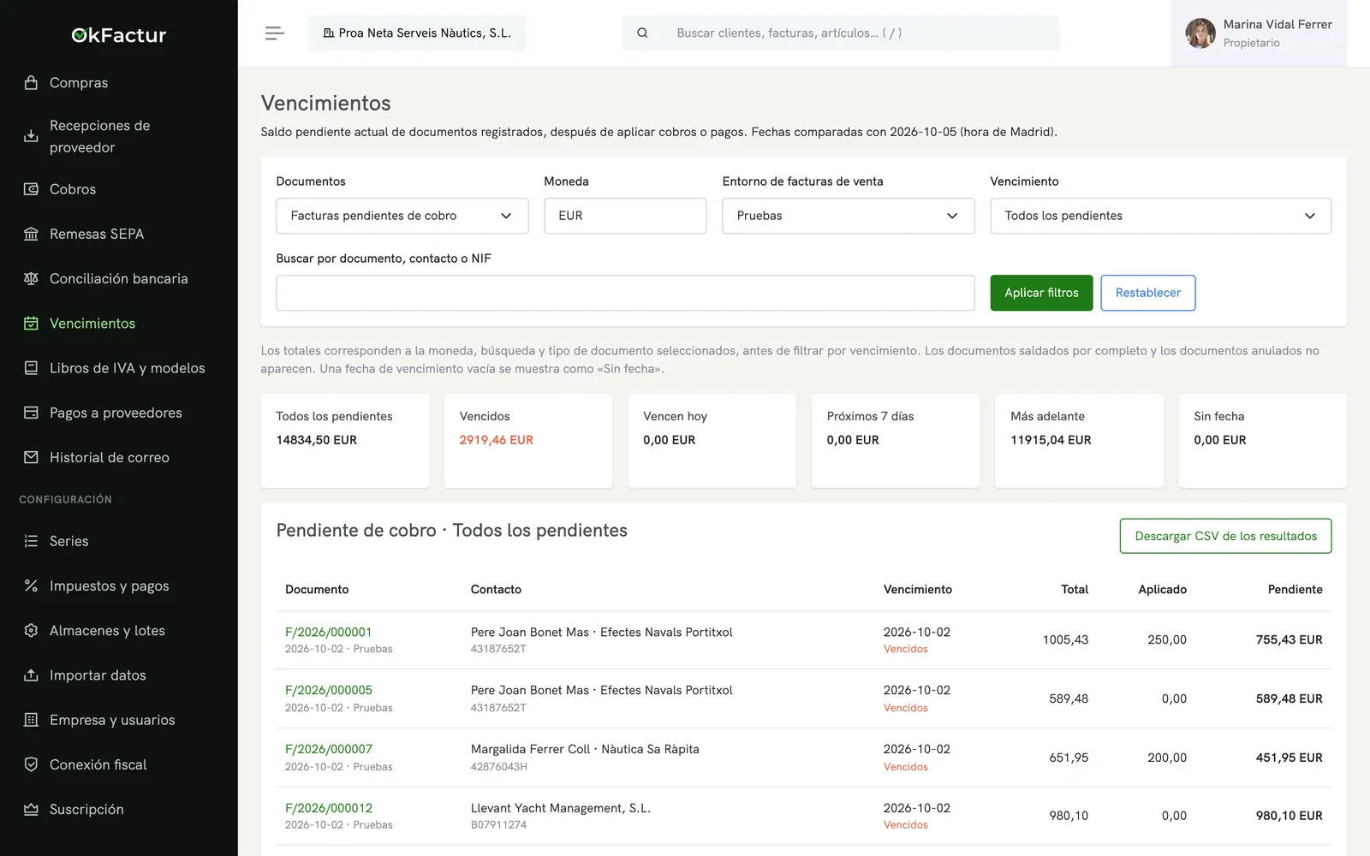Viewport: 1370px width, 856px height.
Task: Click the Importar datos upload icon
Action: click(31, 675)
